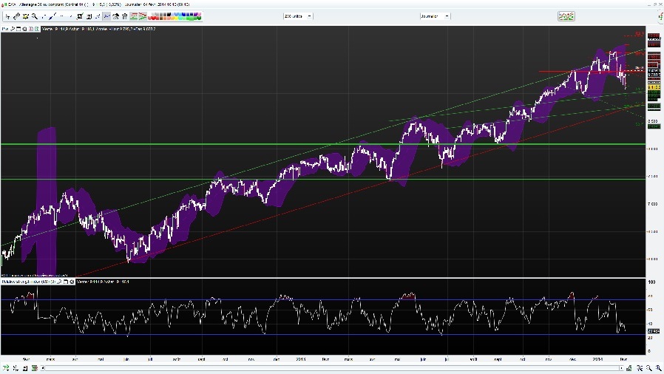This screenshot has height=374, width=664.
Task: Open the 200 unités dropdown
Action: click(298, 16)
